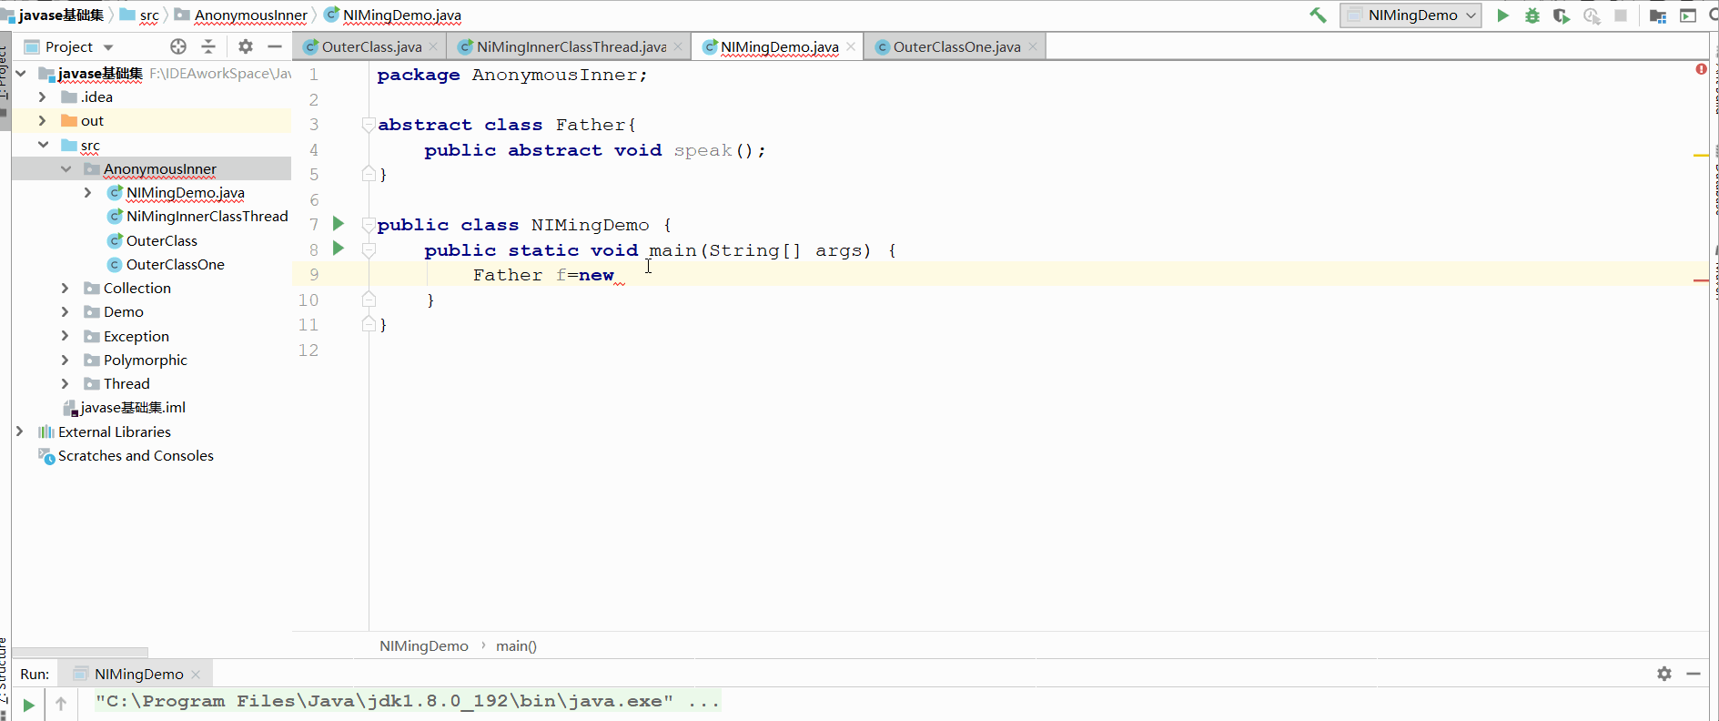
Task: Run with coverage icon in toolbar
Action: (x=1562, y=15)
